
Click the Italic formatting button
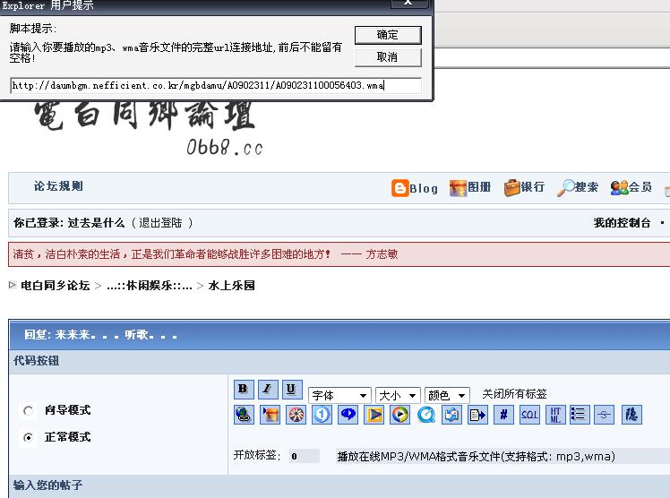(268, 390)
